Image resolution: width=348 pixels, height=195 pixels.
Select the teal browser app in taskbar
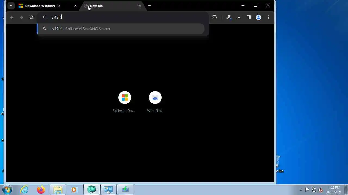click(92, 190)
